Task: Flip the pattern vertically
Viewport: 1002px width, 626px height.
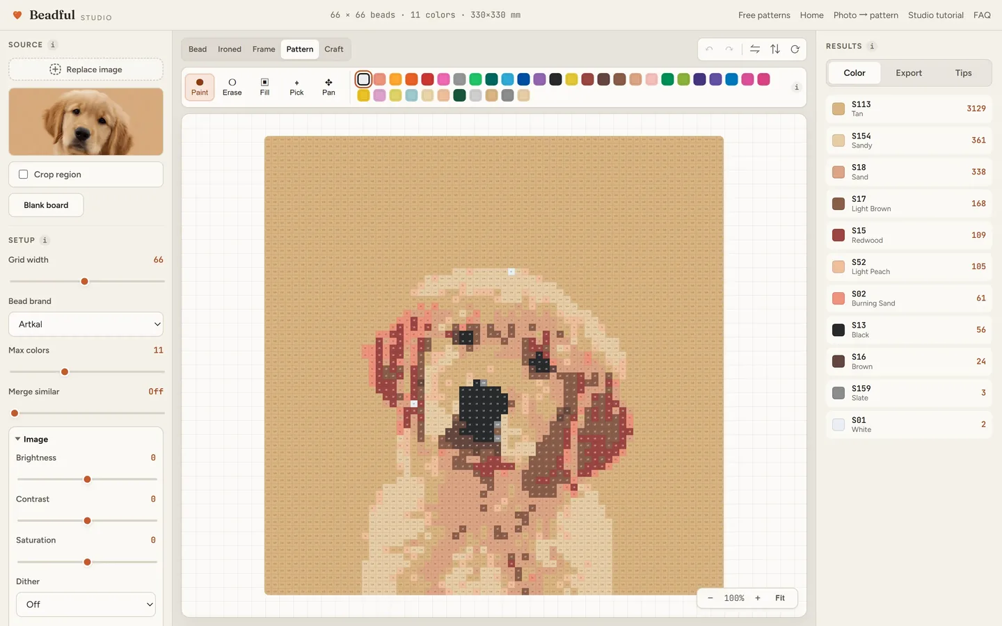Action: 775,49
